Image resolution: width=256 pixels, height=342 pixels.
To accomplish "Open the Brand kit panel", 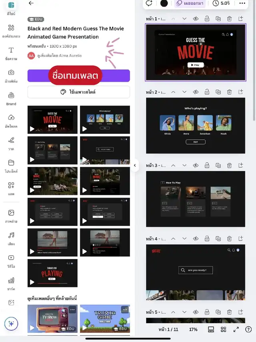I will pos(11,98).
